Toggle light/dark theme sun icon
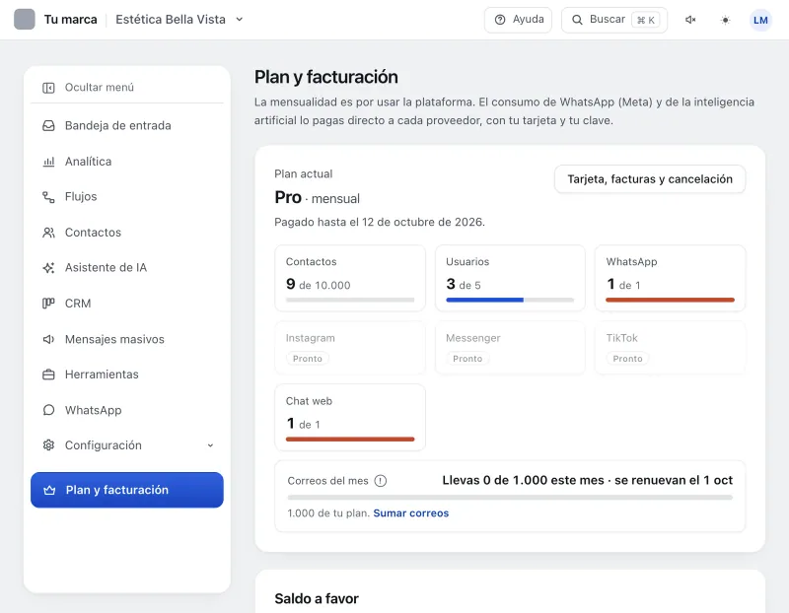789x613 pixels. 725,20
